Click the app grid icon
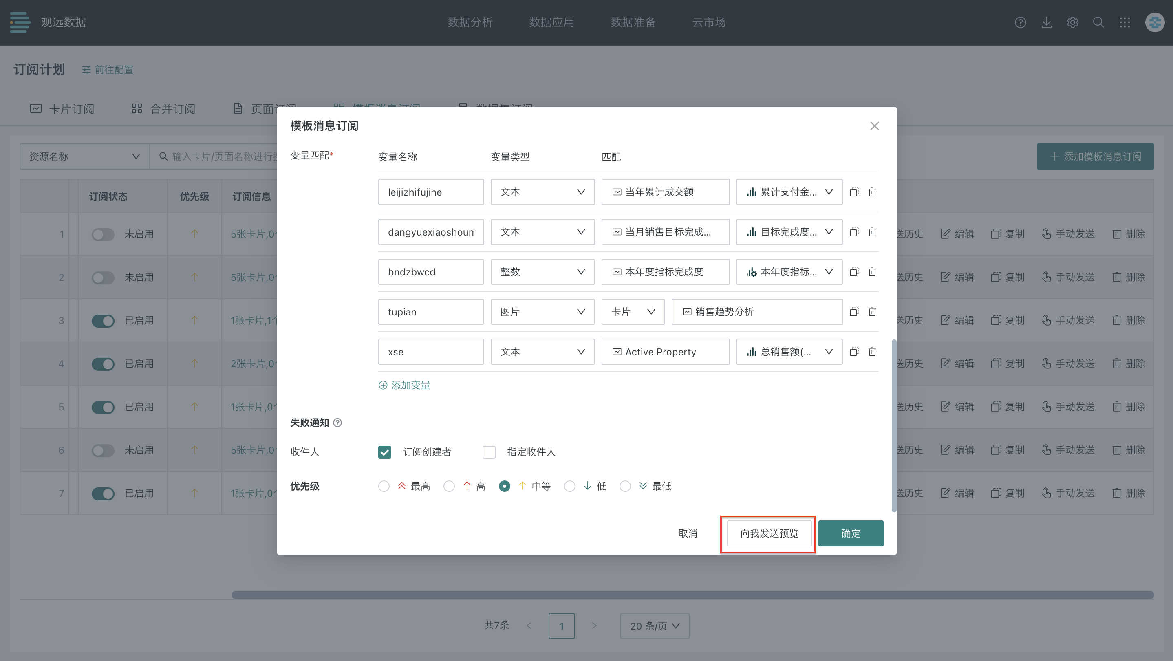 pyautogui.click(x=1125, y=22)
